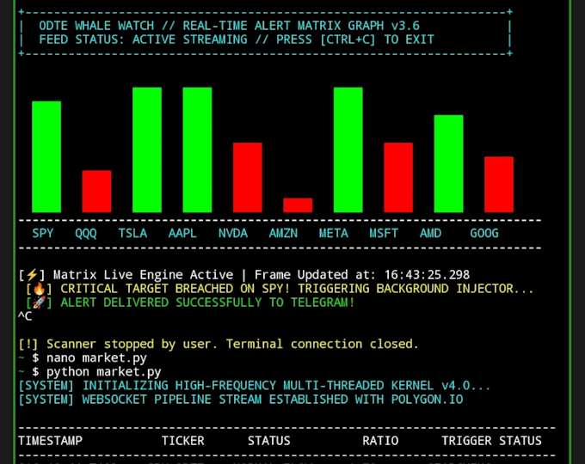585x464 pixels.
Task: Click the red MSFT bar
Action: 398,178
